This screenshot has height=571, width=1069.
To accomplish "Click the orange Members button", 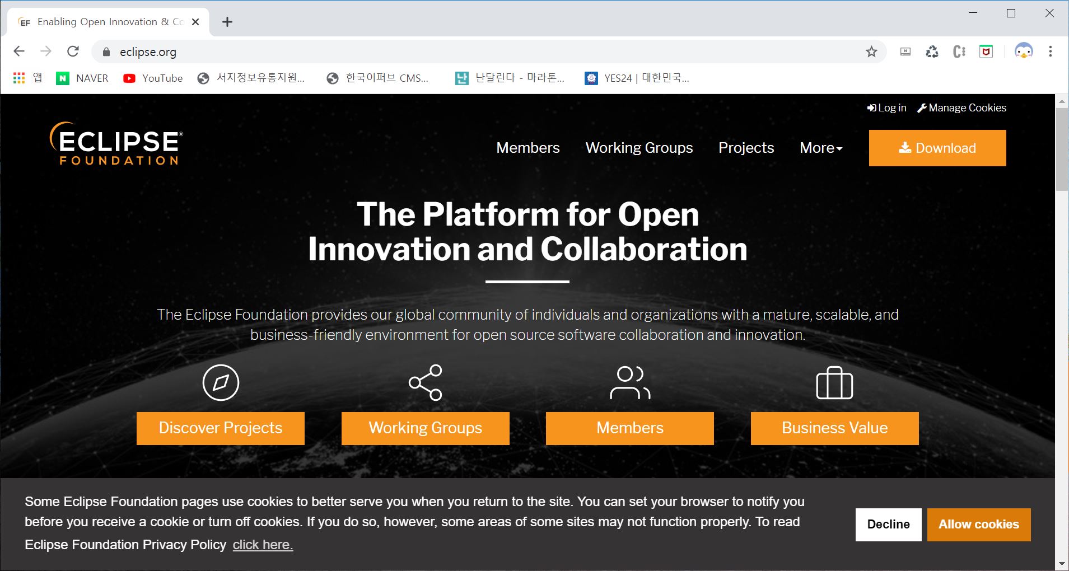I will pyautogui.click(x=630, y=428).
